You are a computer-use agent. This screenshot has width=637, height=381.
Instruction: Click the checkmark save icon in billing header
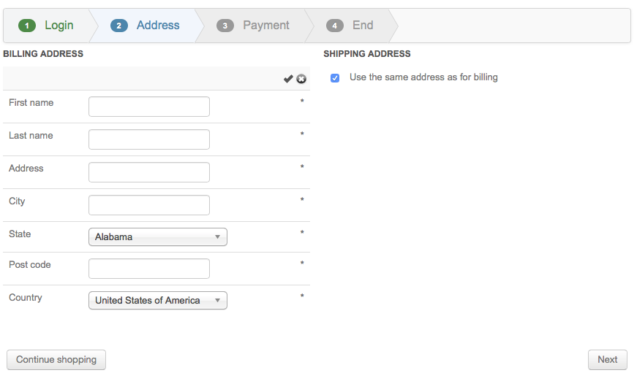point(288,79)
